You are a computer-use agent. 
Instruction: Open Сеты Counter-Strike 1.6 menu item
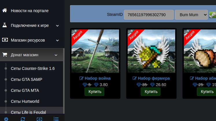[33, 68]
